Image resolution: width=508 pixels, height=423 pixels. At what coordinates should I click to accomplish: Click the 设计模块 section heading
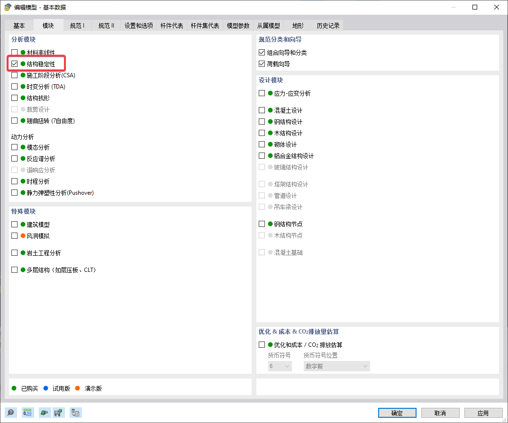(x=271, y=80)
